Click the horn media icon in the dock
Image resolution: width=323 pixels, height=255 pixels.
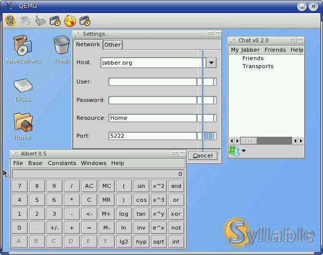(40, 21)
